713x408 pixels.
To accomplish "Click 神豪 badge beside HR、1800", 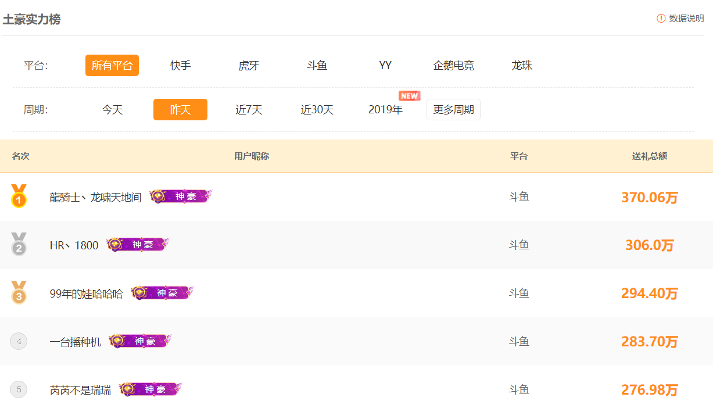I will 138,245.
